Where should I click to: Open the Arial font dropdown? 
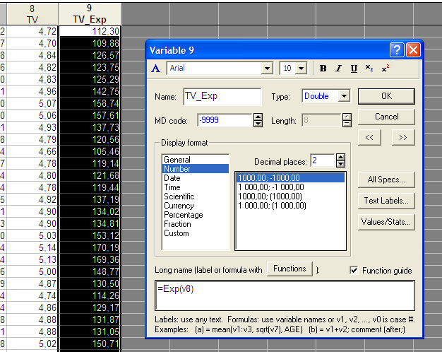267,69
